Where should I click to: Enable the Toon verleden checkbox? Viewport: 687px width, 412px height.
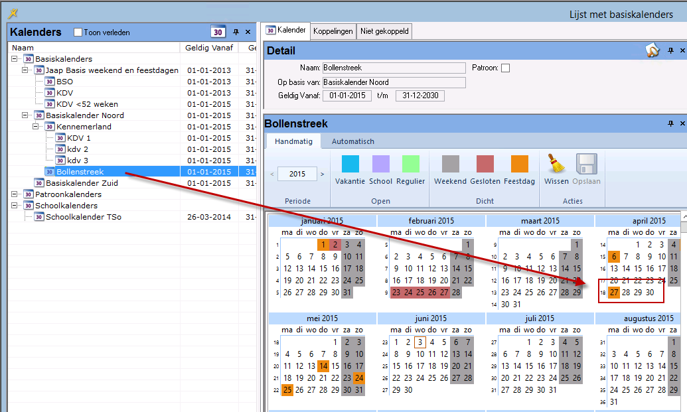click(x=78, y=33)
